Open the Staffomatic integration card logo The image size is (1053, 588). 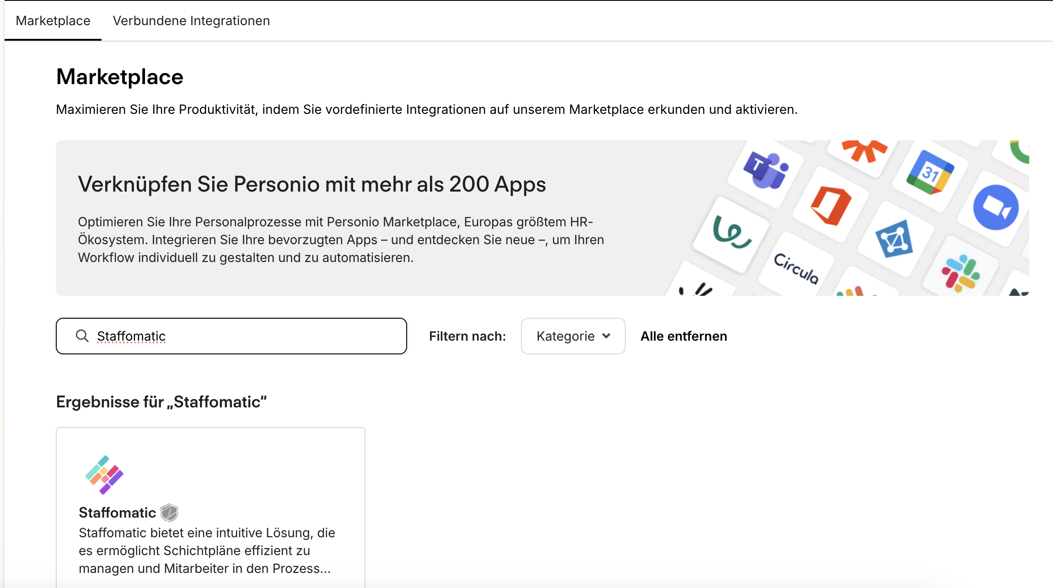[x=104, y=475]
